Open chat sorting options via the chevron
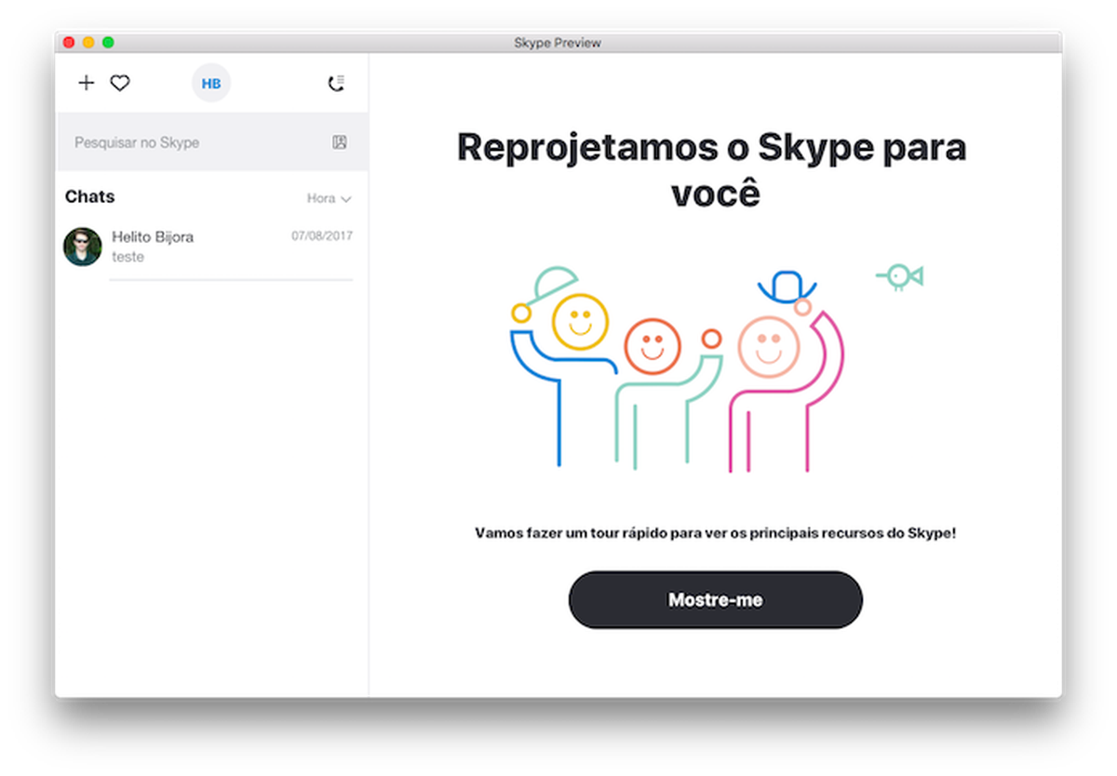Screen dimensions: 1117x776 click(x=346, y=198)
